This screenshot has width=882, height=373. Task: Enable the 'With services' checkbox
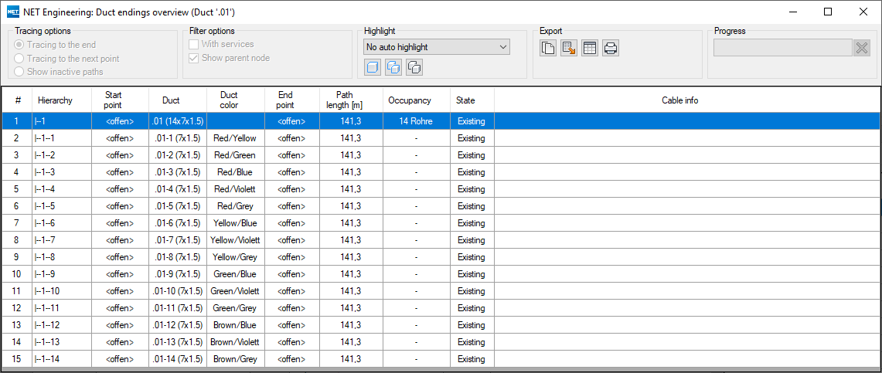tap(194, 45)
